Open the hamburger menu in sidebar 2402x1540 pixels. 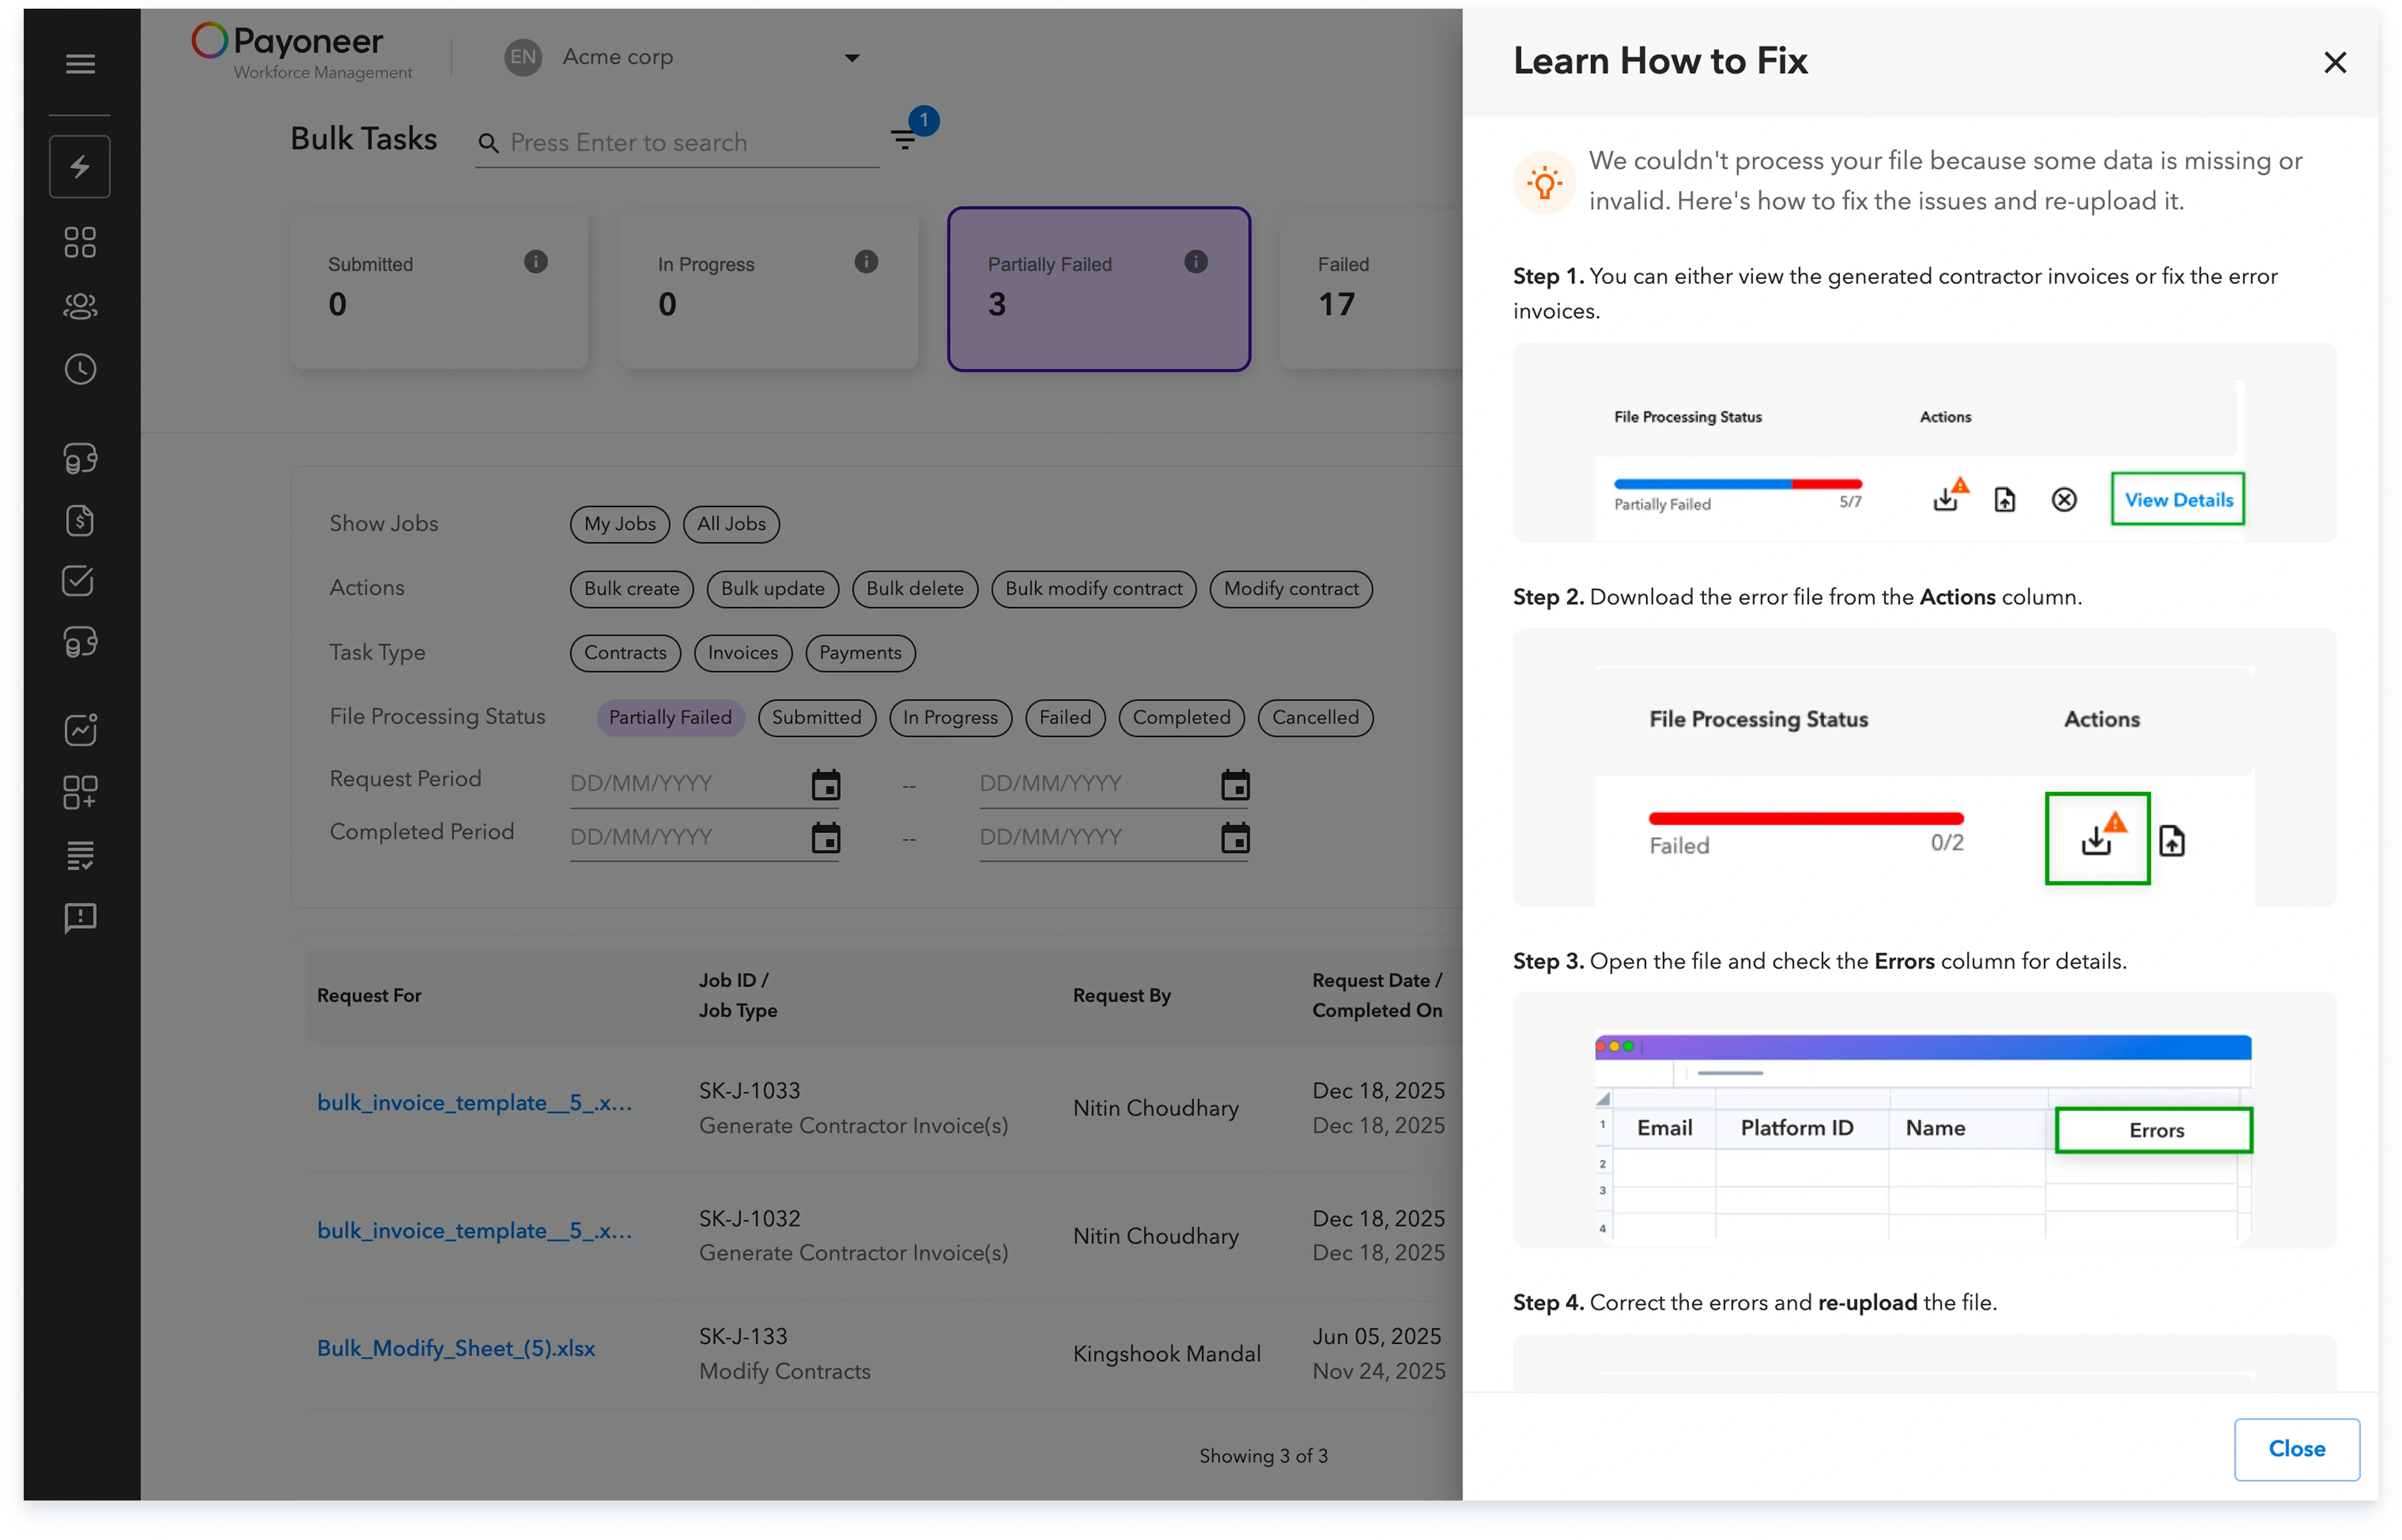(80, 64)
